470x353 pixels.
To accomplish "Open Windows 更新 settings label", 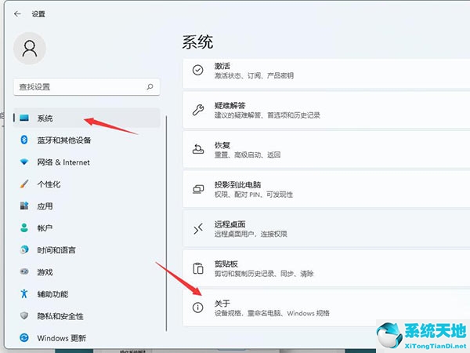I will tap(62, 338).
